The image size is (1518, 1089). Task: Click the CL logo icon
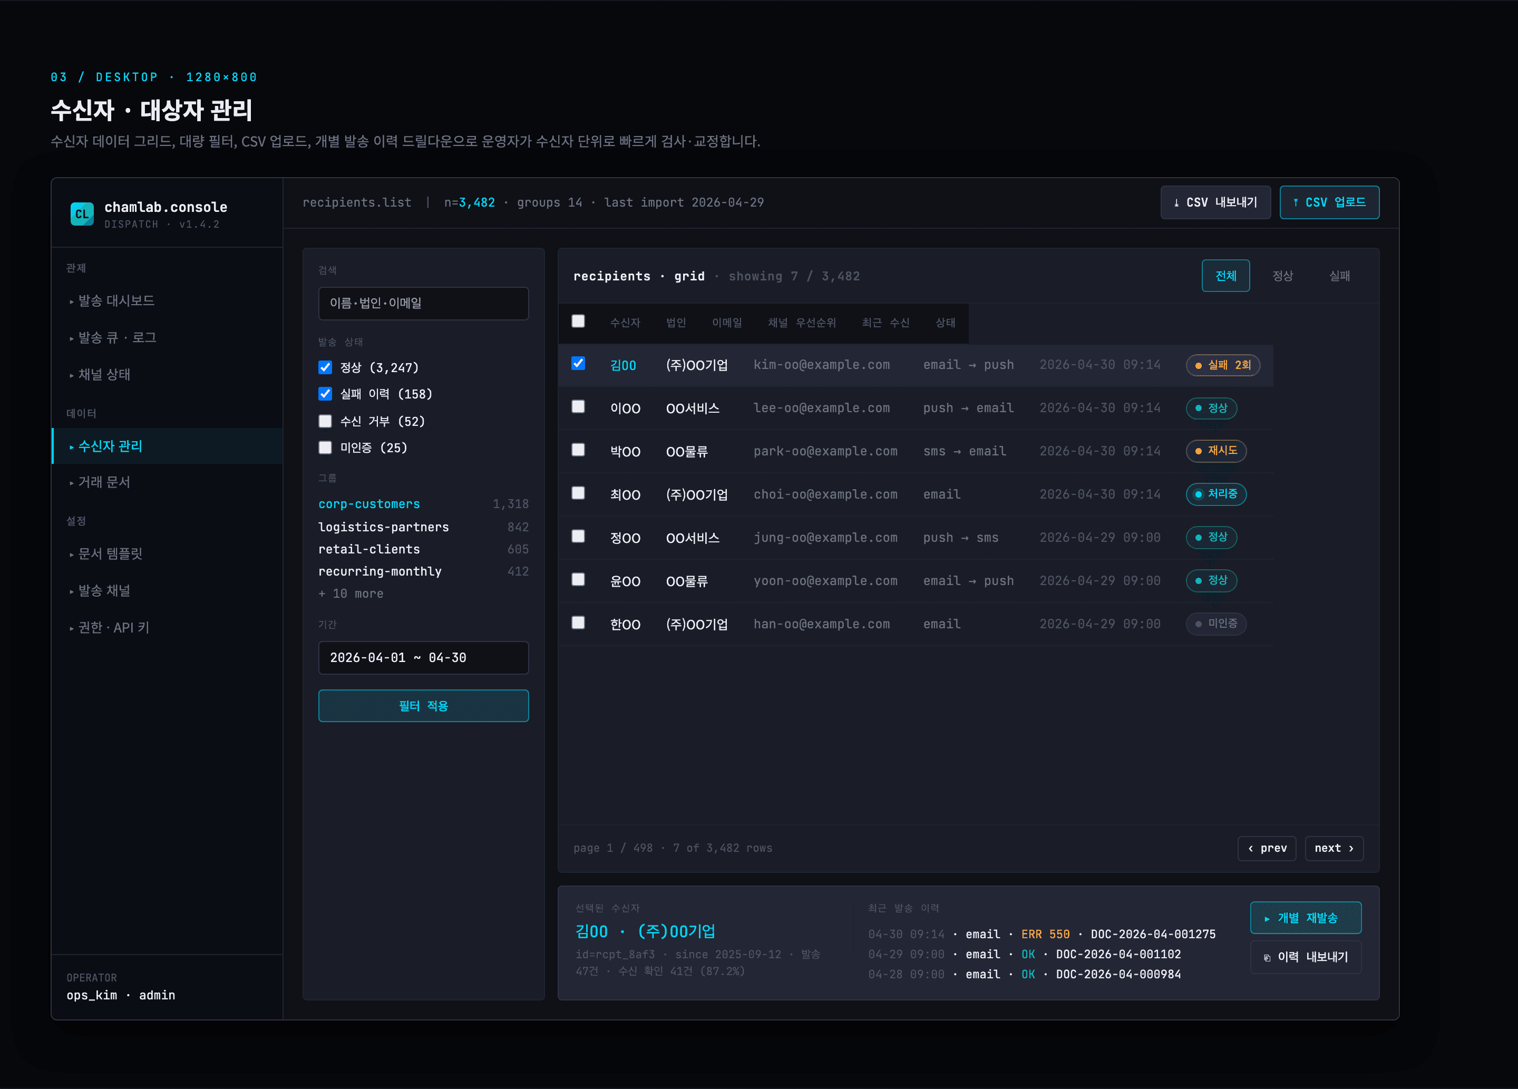click(82, 214)
